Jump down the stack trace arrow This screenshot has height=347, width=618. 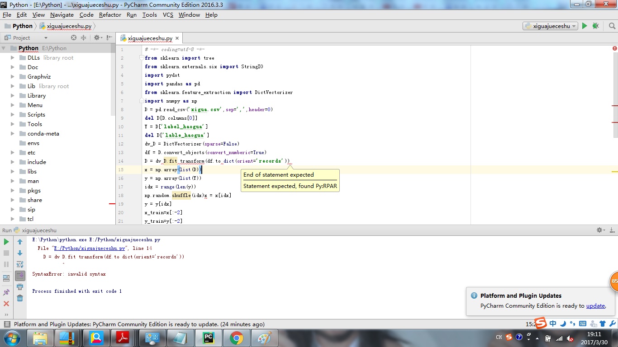point(20,253)
